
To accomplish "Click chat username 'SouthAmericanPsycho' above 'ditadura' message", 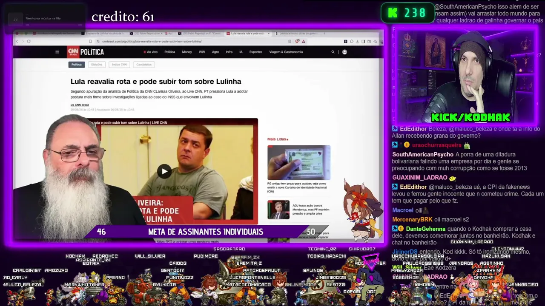I will coord(423,155).
